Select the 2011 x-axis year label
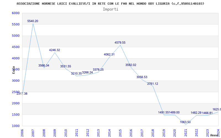This screenshot has height=138, width=221. [77, 132]
